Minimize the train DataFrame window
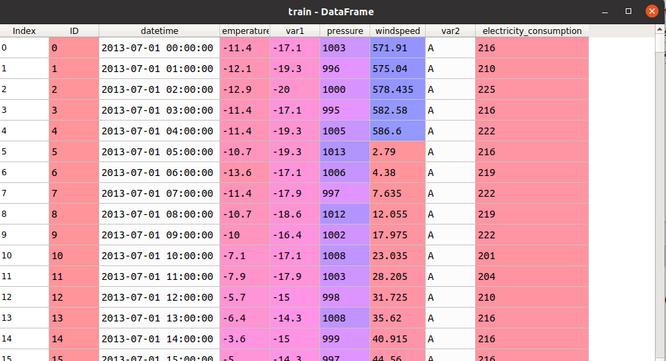The image size is (666, 361). [x=605, y=12]
